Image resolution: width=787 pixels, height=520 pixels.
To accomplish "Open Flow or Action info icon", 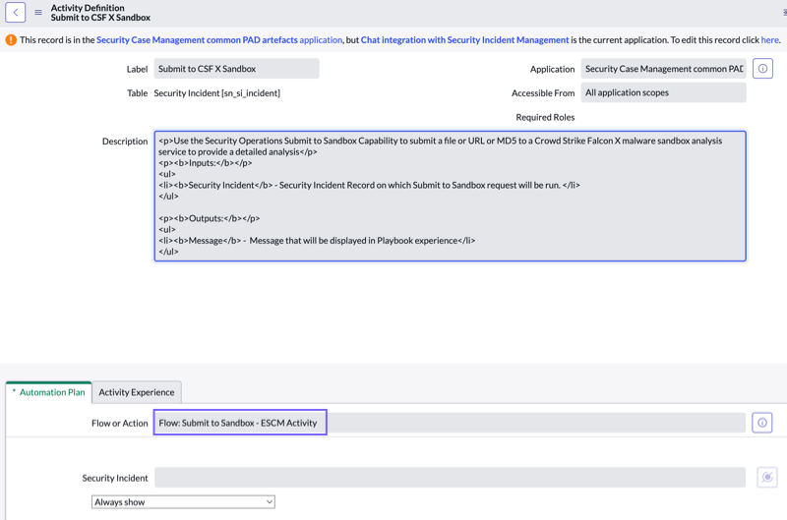I will (761, 423).
